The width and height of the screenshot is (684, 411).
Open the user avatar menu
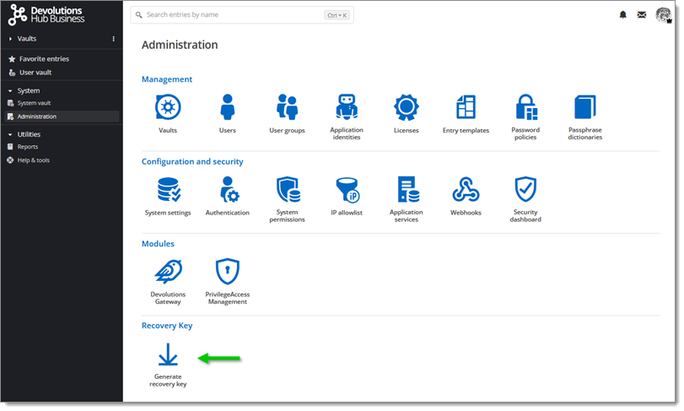tap(664, 15)
